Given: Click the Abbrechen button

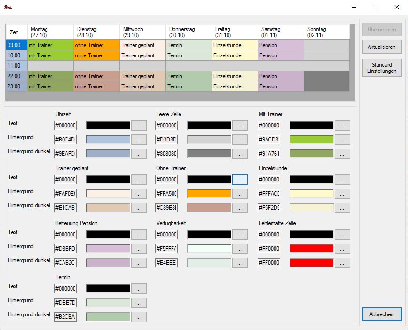Looking at the screenshot, I should coord(382,314).
